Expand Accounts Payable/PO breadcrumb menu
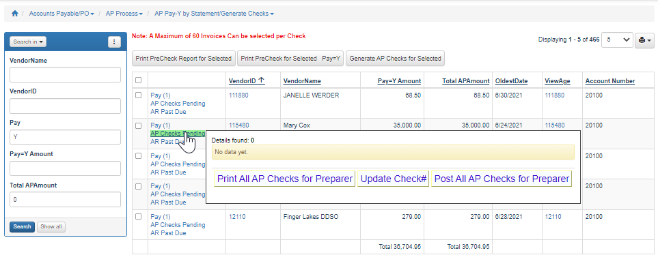Image resolution: width=658 pixels, height=255 pixels. coord(61,14)
